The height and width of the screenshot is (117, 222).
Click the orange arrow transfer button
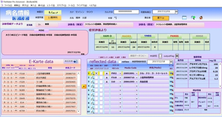pyautogui.click(x=84, y=86)
